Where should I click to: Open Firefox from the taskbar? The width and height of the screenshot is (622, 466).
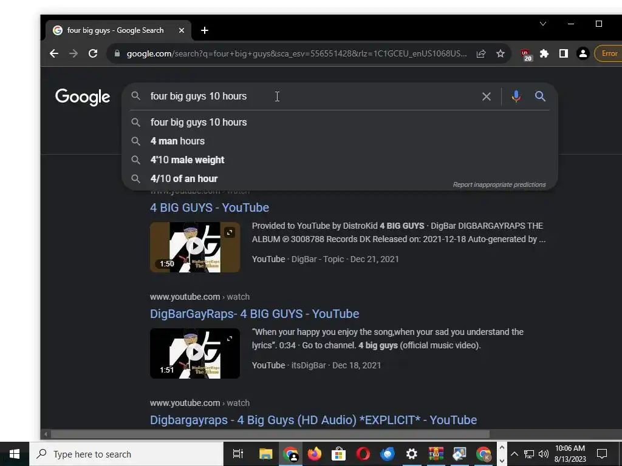(x=314, y=454)
